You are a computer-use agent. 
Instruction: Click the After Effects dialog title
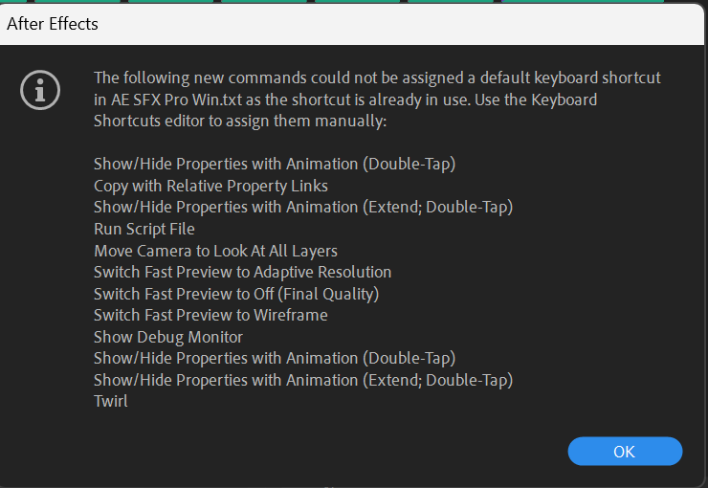point(53,24)
